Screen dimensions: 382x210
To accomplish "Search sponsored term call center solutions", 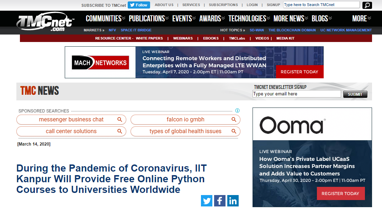I will coord(71,131).
